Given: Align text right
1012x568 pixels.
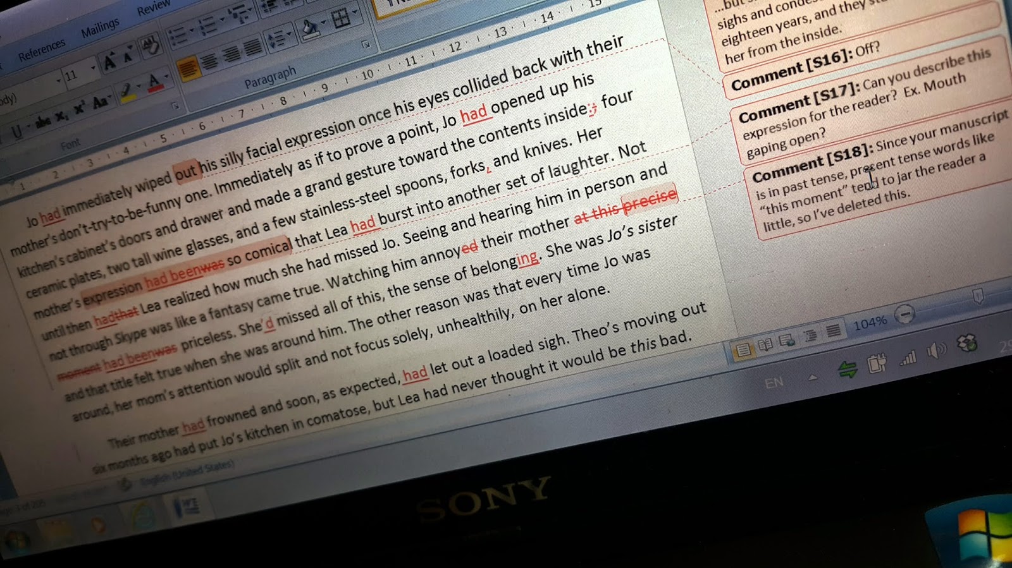Looking at the screenshot, I should click(231, 53).
